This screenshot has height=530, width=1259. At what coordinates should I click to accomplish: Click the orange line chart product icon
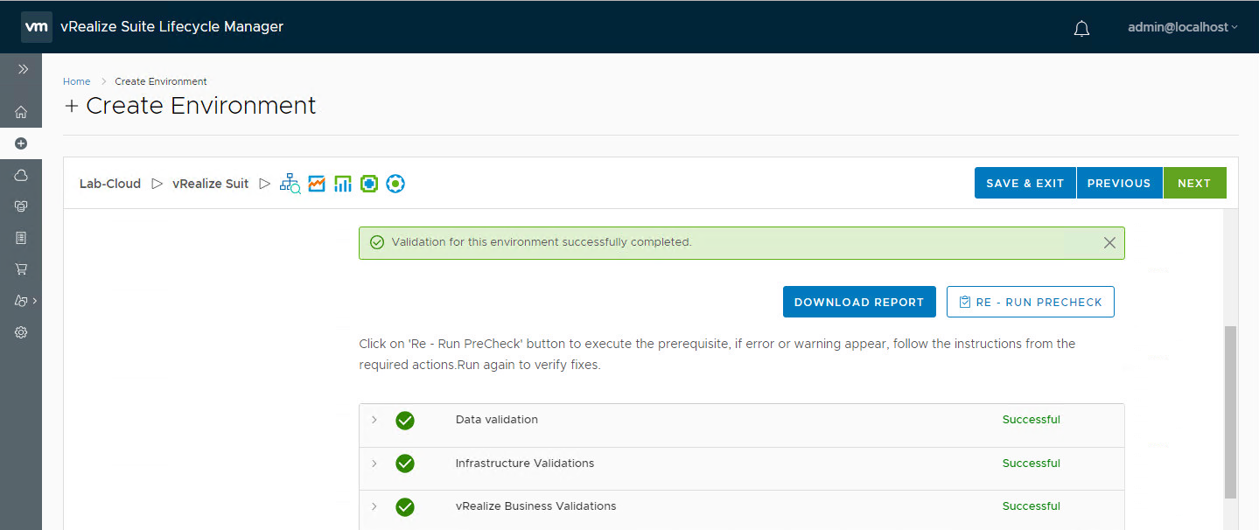pyautogui.click(x=317, y=184)
